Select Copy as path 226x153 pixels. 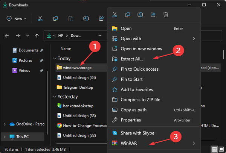click(154, 110)
